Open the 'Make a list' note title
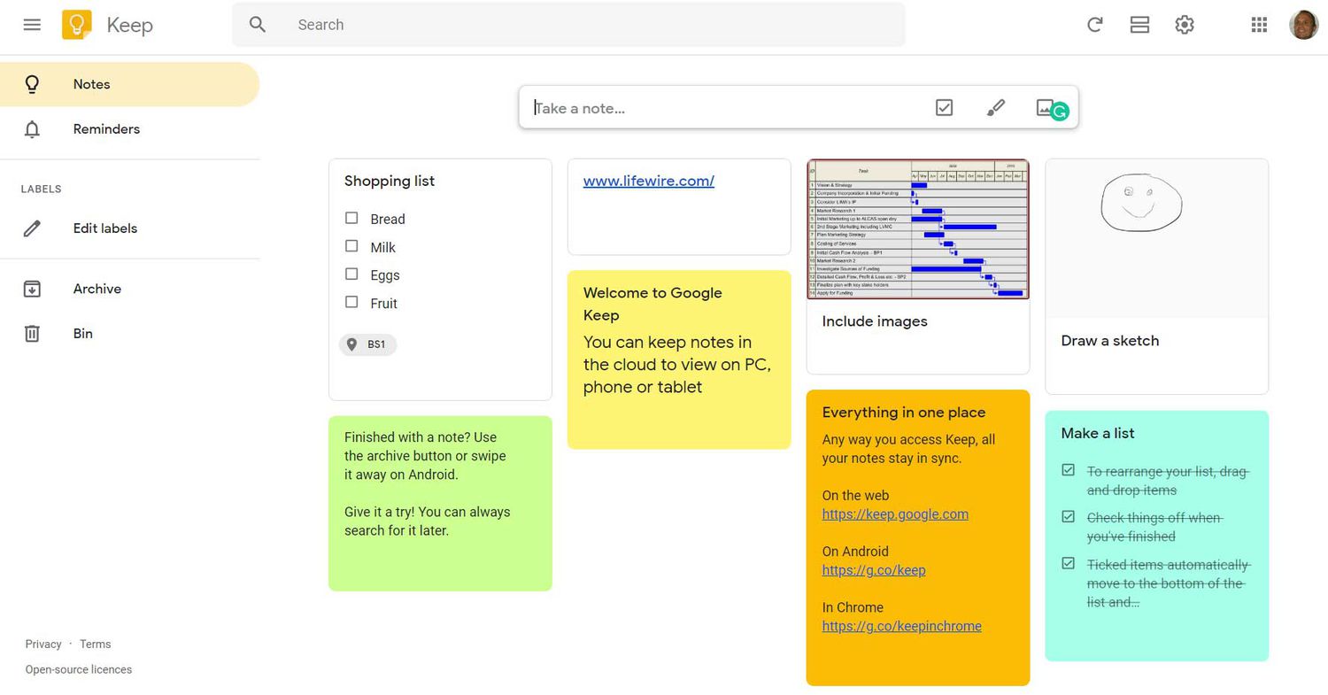Image resolution: width=1328 pixels, height=695 pixels. (x=1098, y=433)
